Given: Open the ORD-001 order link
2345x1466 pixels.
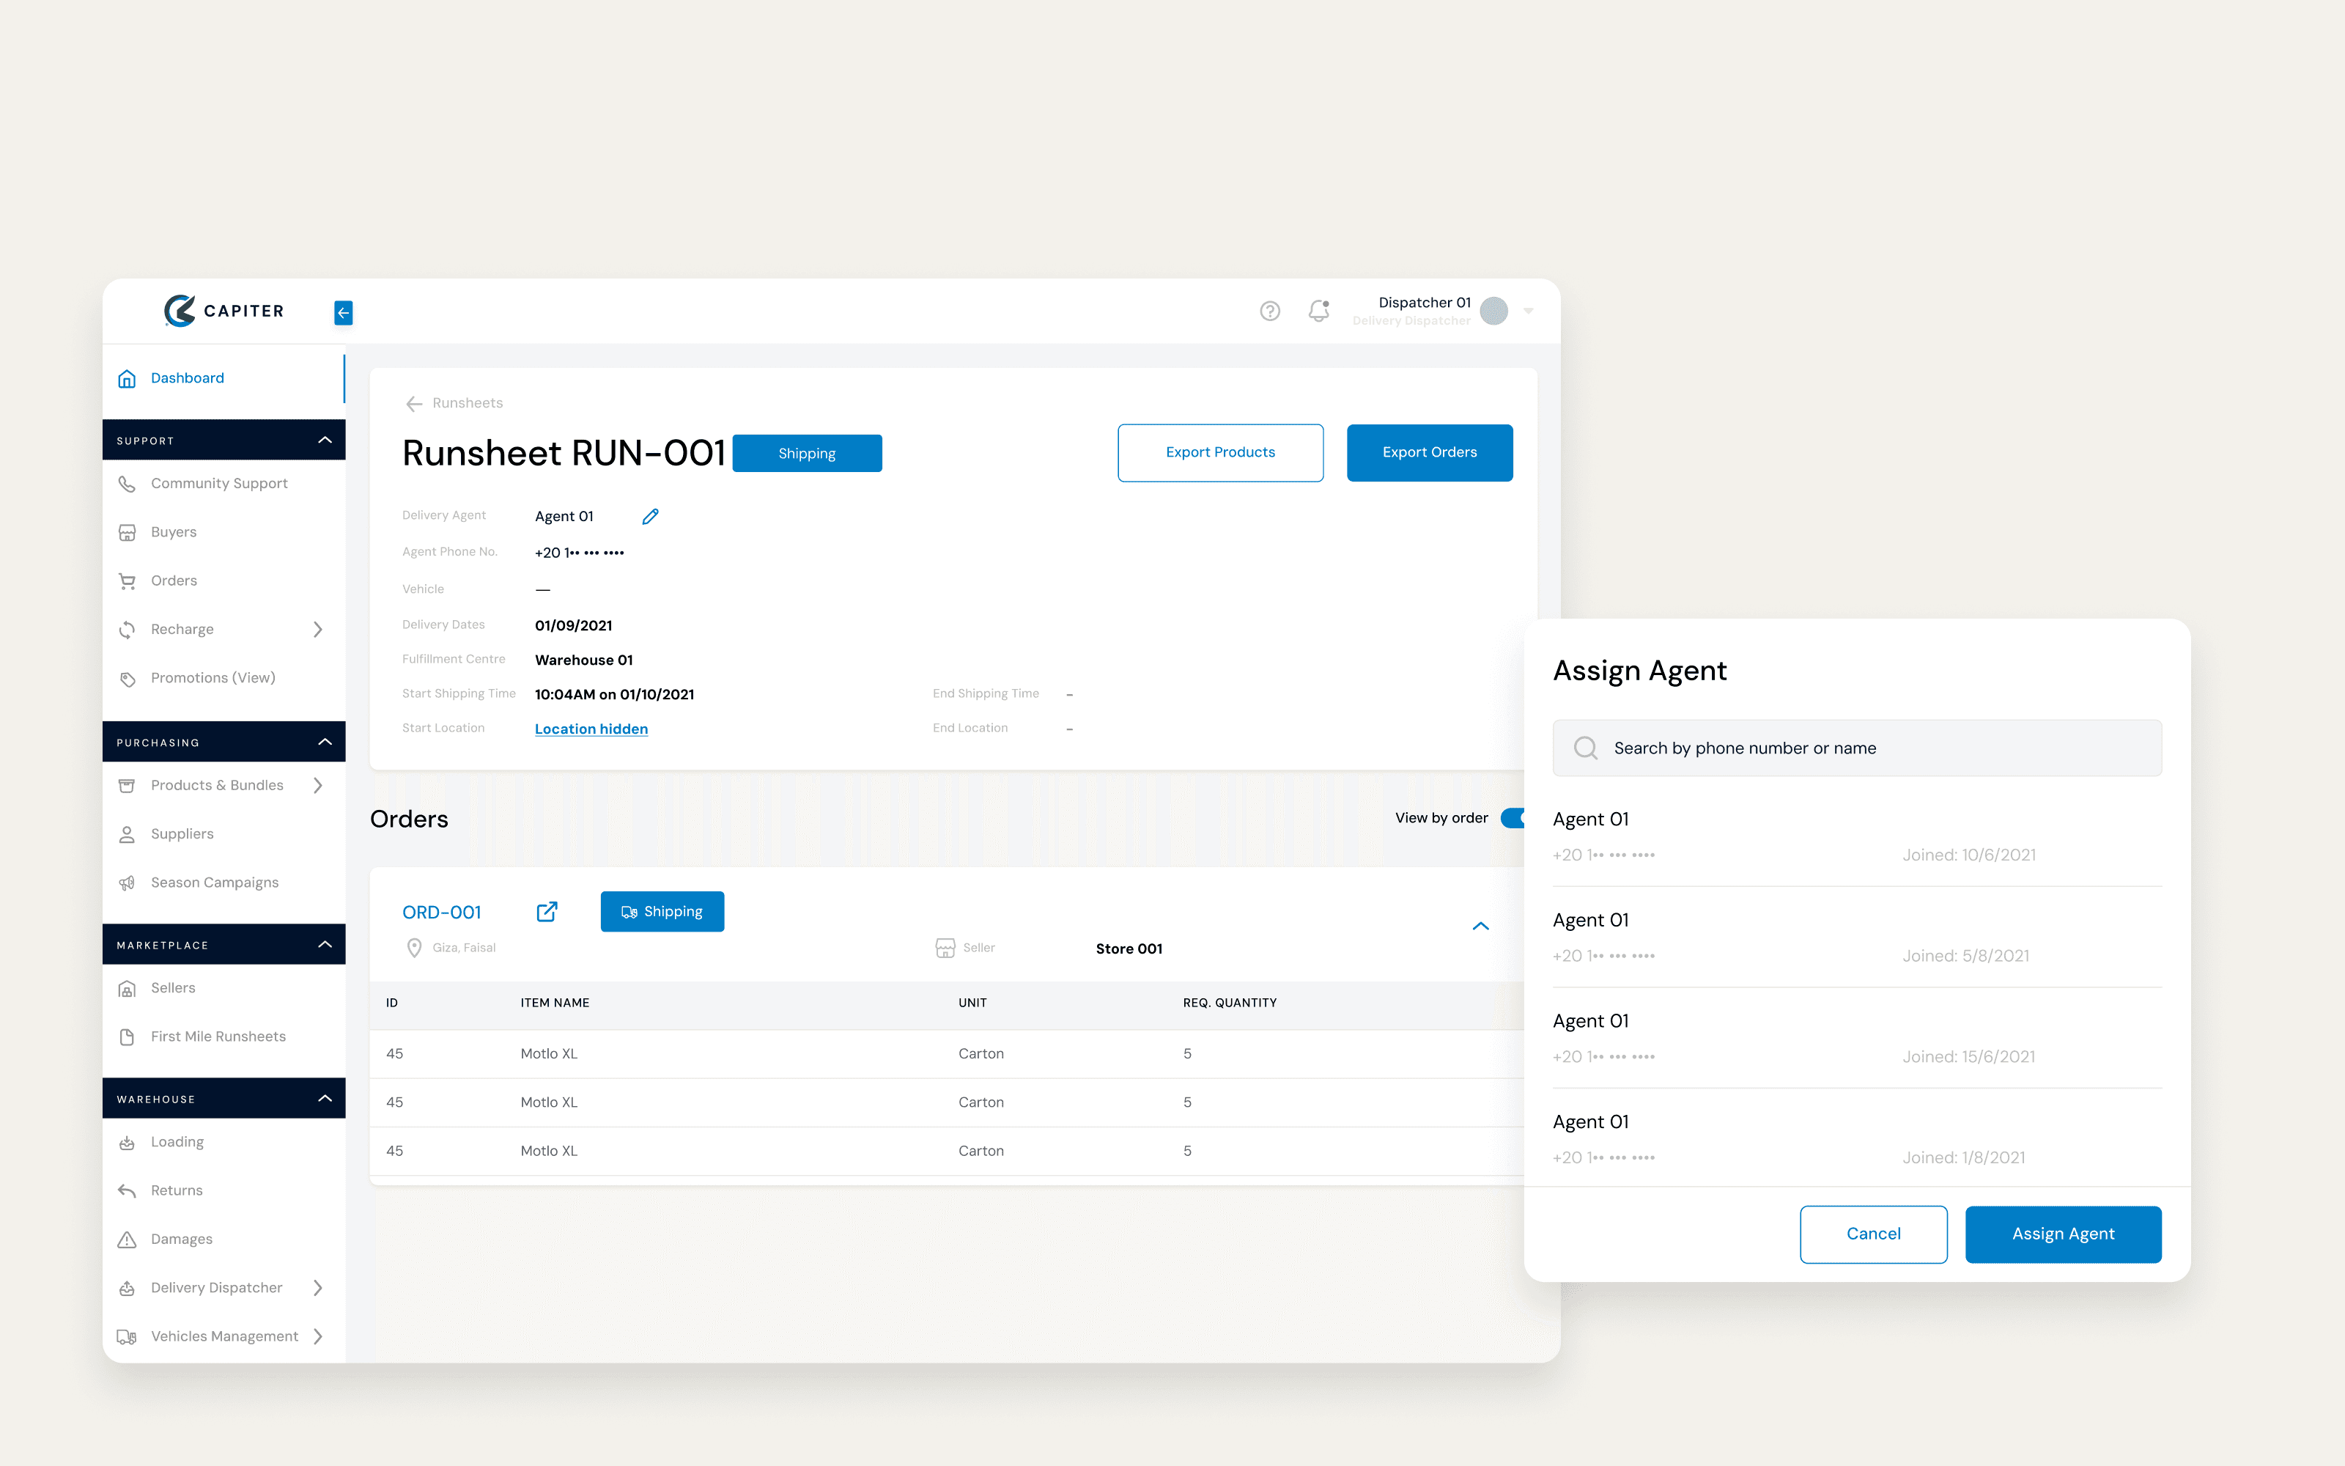Looking at the screenshot, I should [x=442, y=913].
